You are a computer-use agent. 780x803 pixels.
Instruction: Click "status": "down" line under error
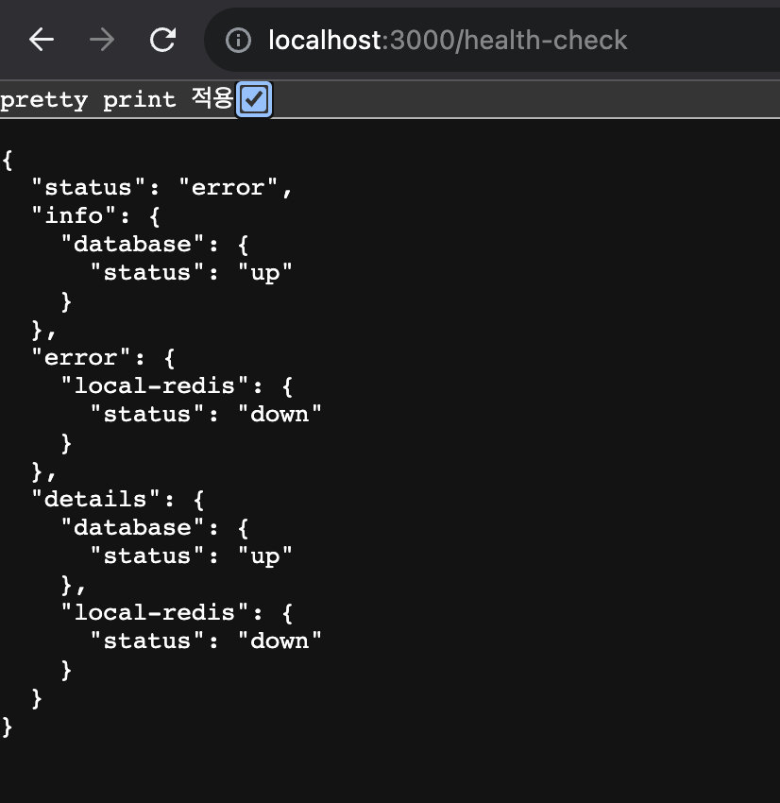point(206,415)
